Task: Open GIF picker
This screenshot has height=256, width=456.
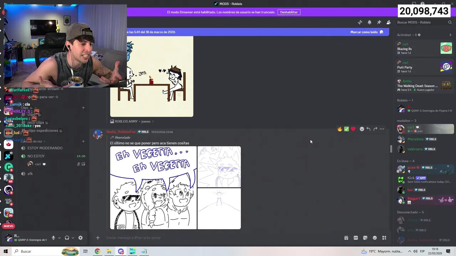Action: 356,238
